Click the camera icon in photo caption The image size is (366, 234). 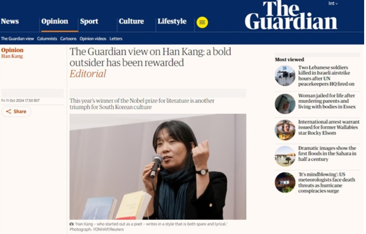[72, 224]
